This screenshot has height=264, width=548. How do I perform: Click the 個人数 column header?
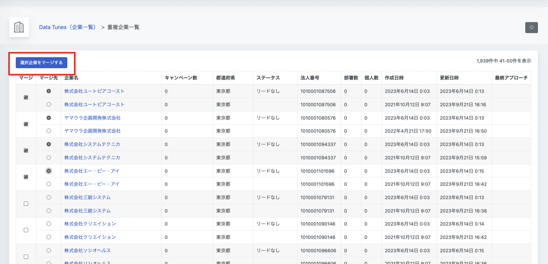371,78
